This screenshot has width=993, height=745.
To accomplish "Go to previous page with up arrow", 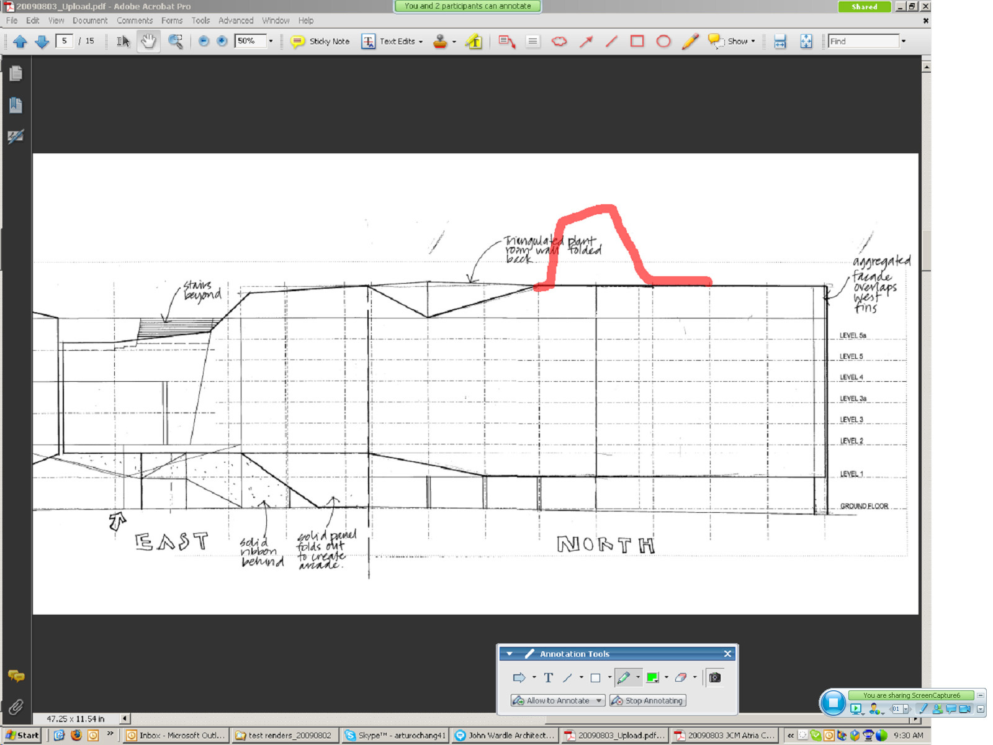I will coord(20,42).
